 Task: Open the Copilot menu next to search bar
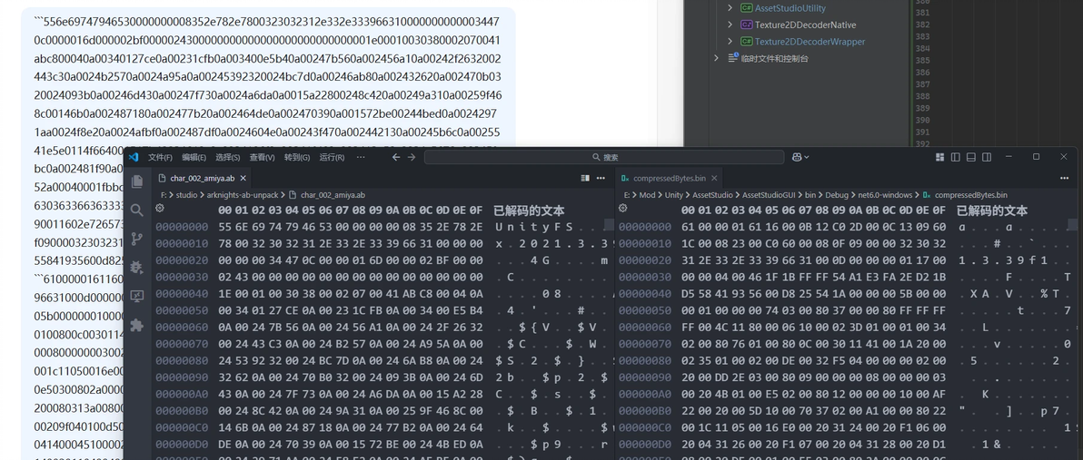(x=800, y=157)
